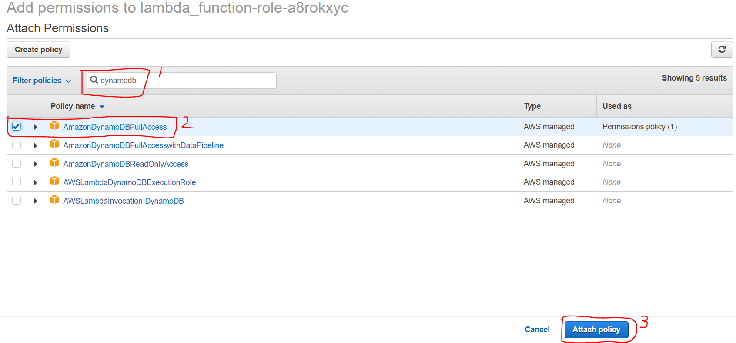Viewport: 736px width, 343px height.
Task: Click the policy icon beside AWSLambdaInvocation-DynamoDB
Action: (54, 200)
